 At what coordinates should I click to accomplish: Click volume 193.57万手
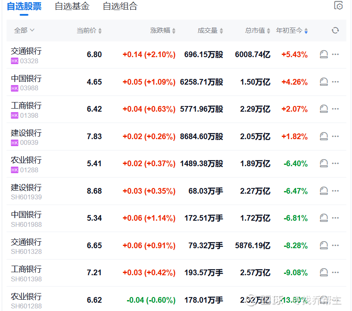click(204, 273)
